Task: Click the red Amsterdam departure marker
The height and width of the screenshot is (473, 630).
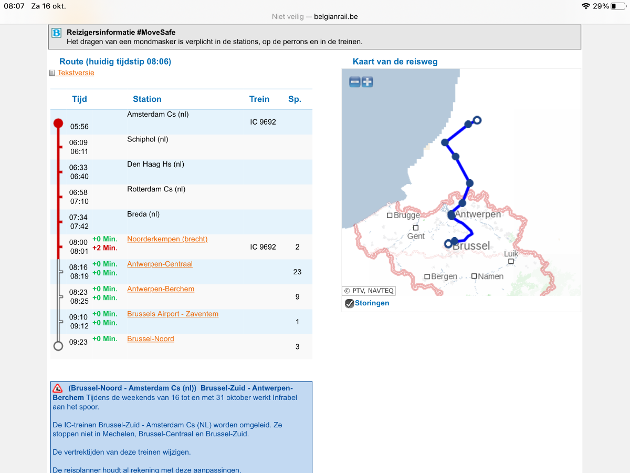Action: (x=58, y=124)
